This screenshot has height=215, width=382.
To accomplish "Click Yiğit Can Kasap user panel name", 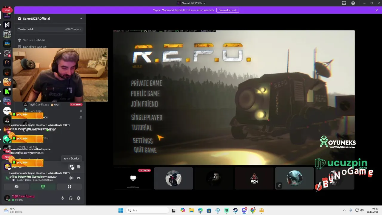I will pyautogui.click(x=23, y=196).
